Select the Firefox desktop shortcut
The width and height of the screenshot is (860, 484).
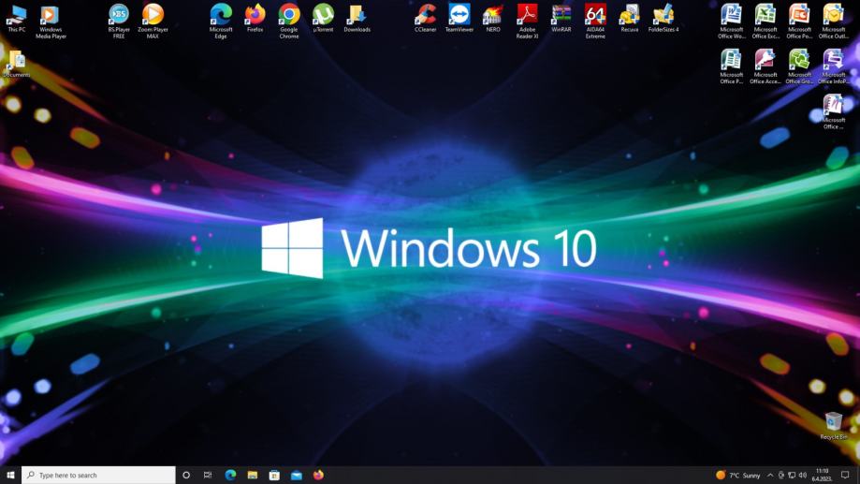255,19
